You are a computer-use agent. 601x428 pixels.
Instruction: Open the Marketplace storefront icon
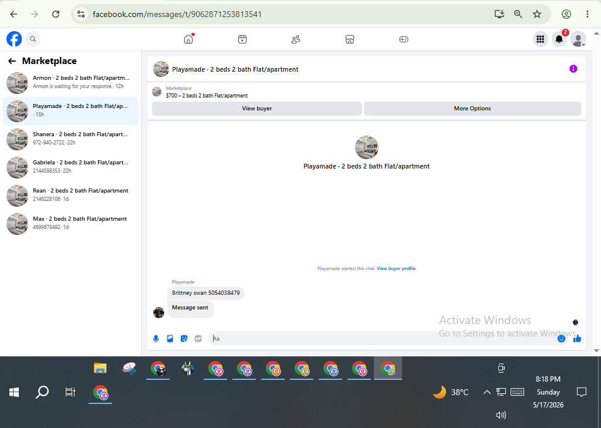click(350, 39)
